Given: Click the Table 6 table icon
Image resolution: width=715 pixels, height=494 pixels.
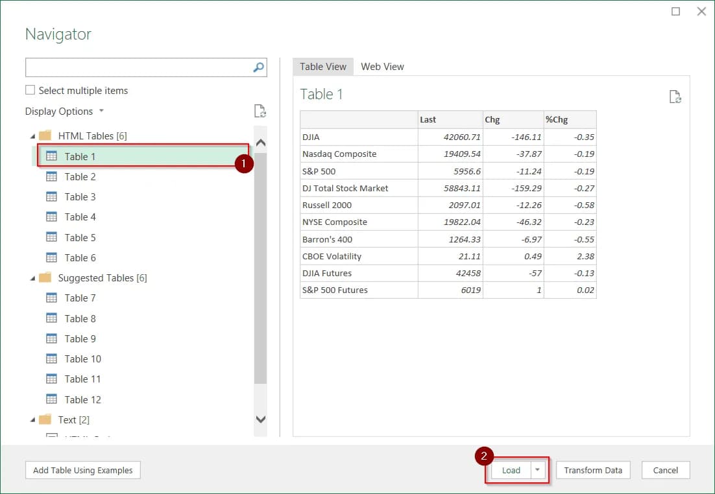Looking at the screenshot, I should (x=51, y=257).
